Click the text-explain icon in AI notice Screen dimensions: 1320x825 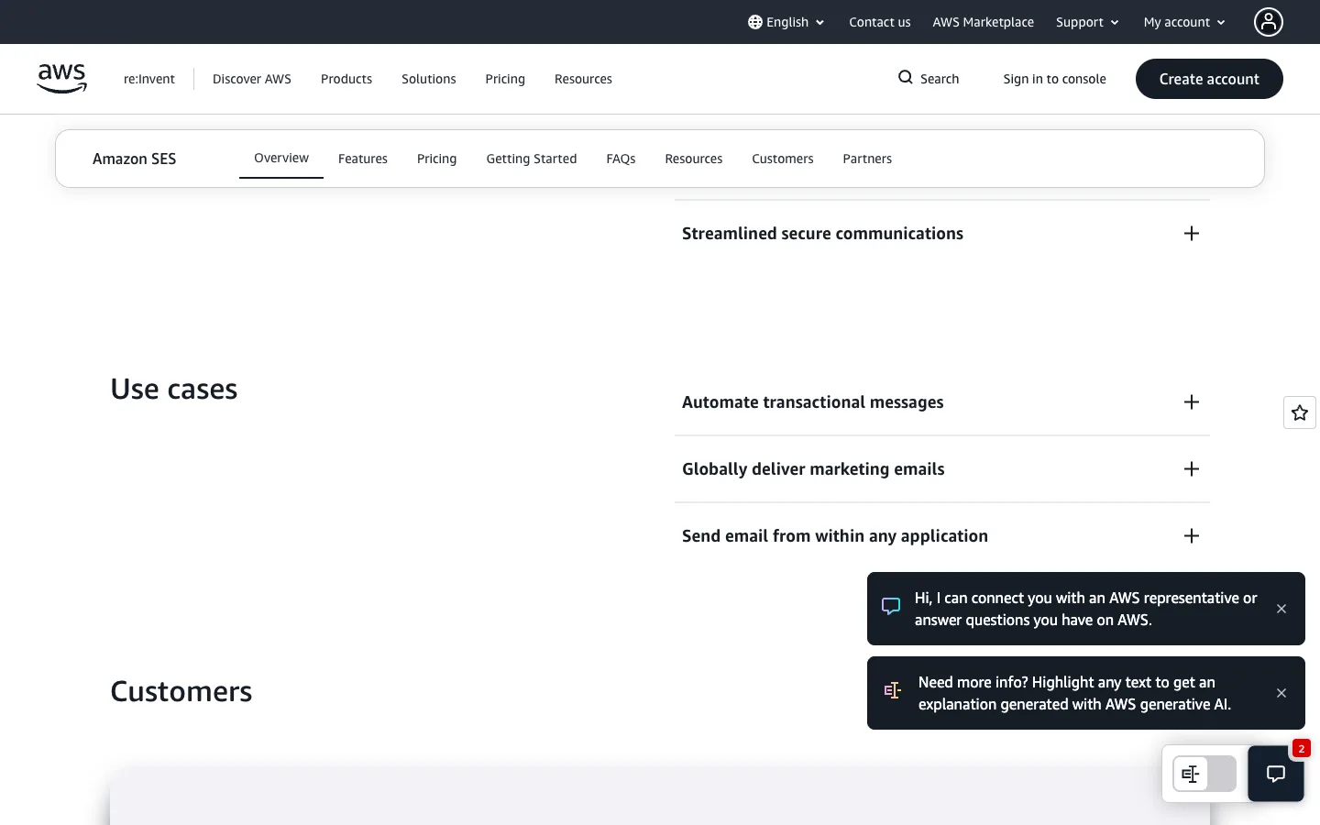point(892,690)
